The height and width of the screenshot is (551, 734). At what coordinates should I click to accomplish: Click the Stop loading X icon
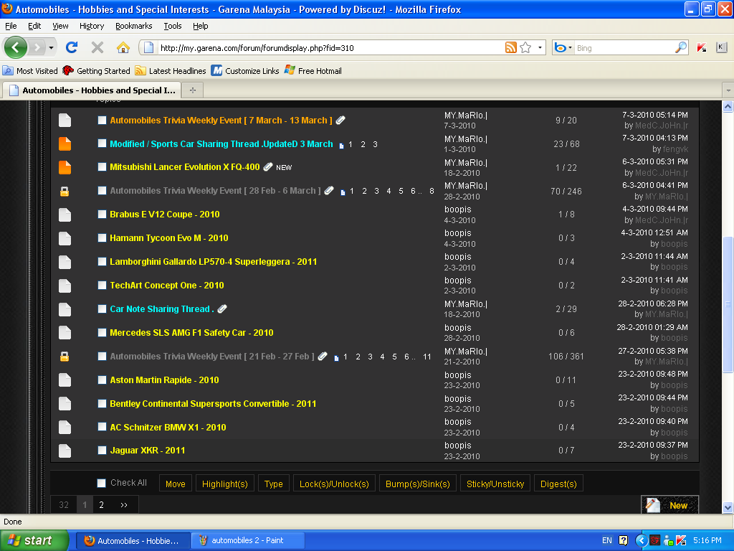tap(97, 47)
